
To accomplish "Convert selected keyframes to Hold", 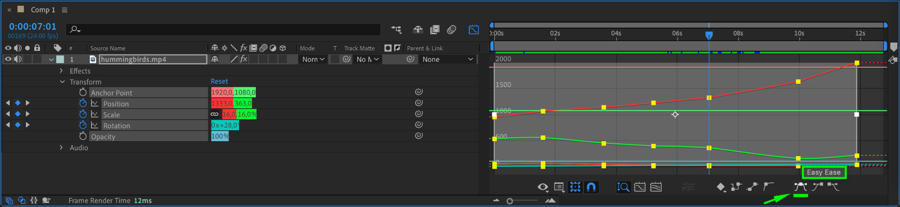I will click(x=736, y=187).
